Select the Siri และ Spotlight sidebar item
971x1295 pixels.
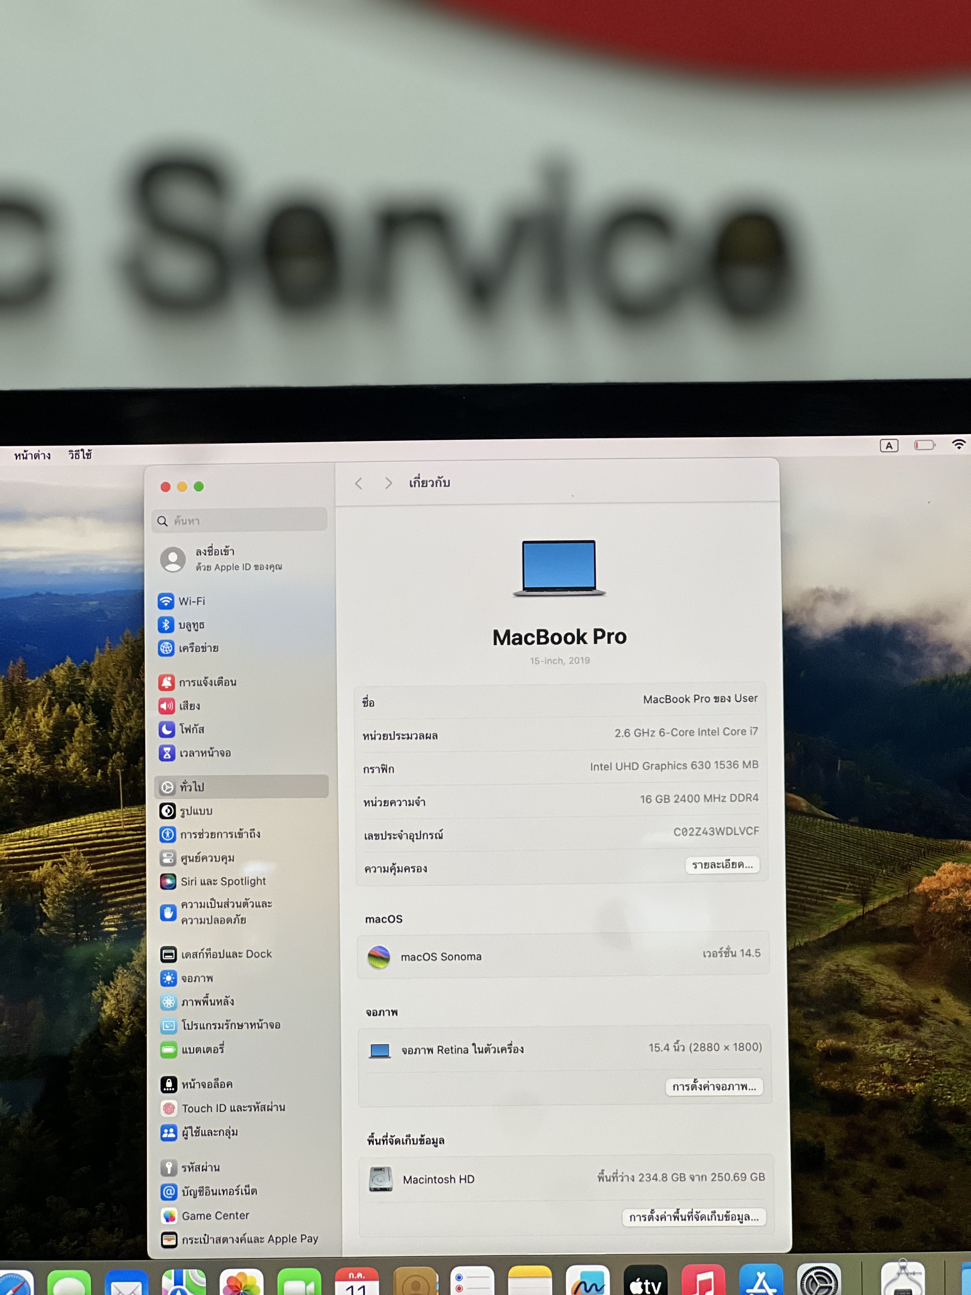[223, 881]
